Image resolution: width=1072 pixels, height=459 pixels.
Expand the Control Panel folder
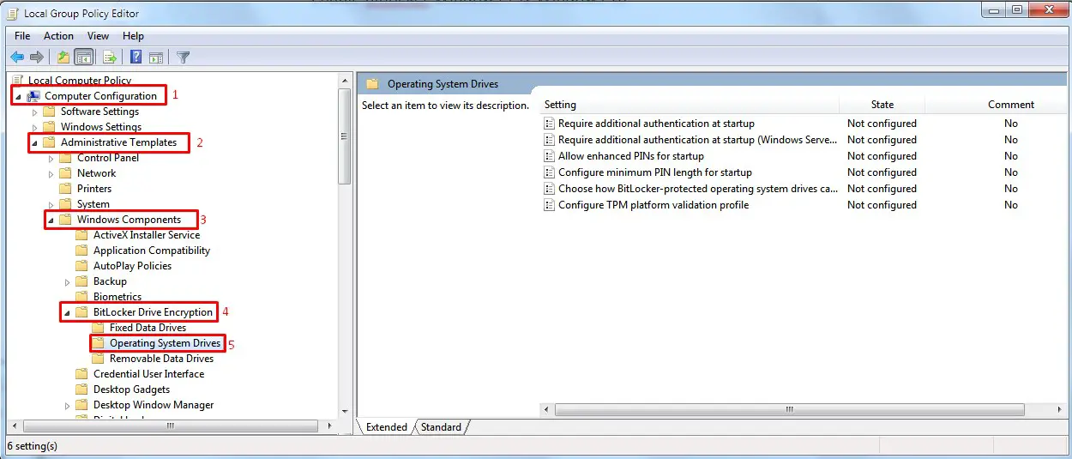point(51,158)
